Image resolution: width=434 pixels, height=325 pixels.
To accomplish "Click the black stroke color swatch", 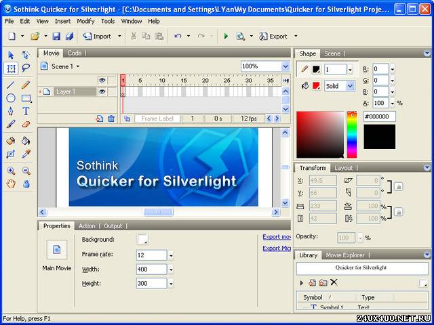I will point(316,69).
